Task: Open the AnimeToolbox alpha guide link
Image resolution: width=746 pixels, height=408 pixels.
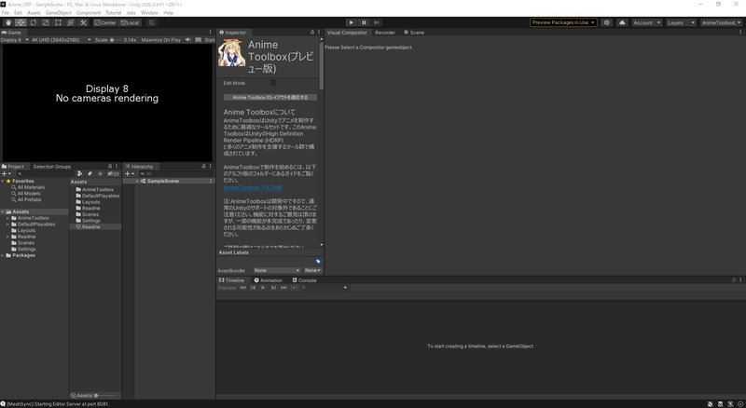Action: (x=253, y=188)
